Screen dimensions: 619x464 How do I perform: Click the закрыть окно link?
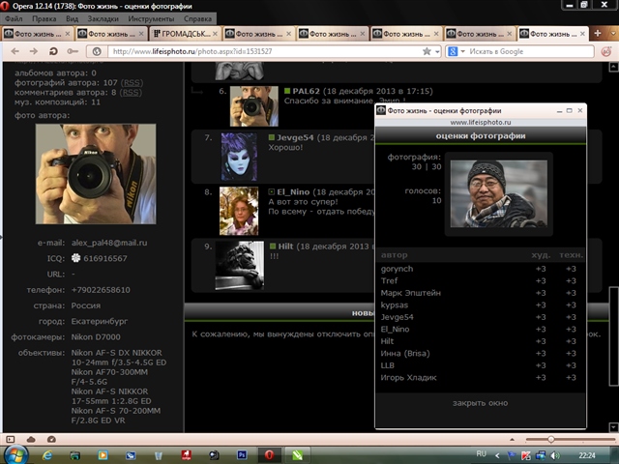(x=480, y=402)
